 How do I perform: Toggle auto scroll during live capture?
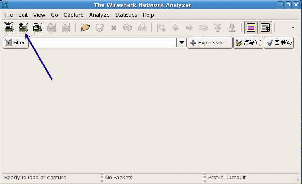pyautogui.click(x=265, y=28)
